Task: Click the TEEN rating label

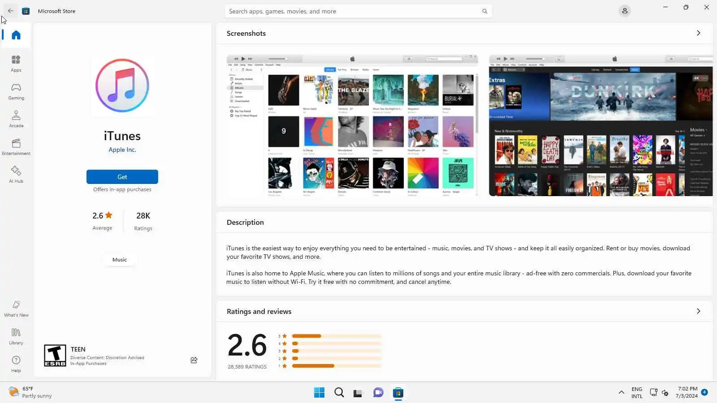Action: (78, 349)
